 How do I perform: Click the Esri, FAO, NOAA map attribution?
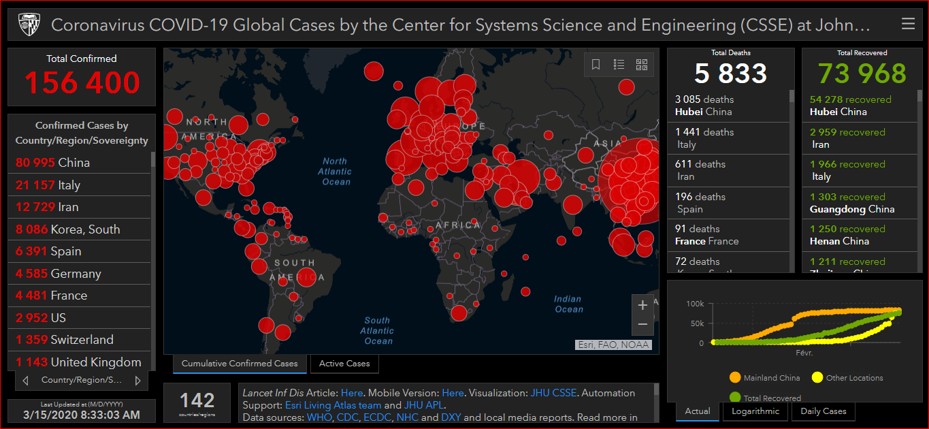613,345
